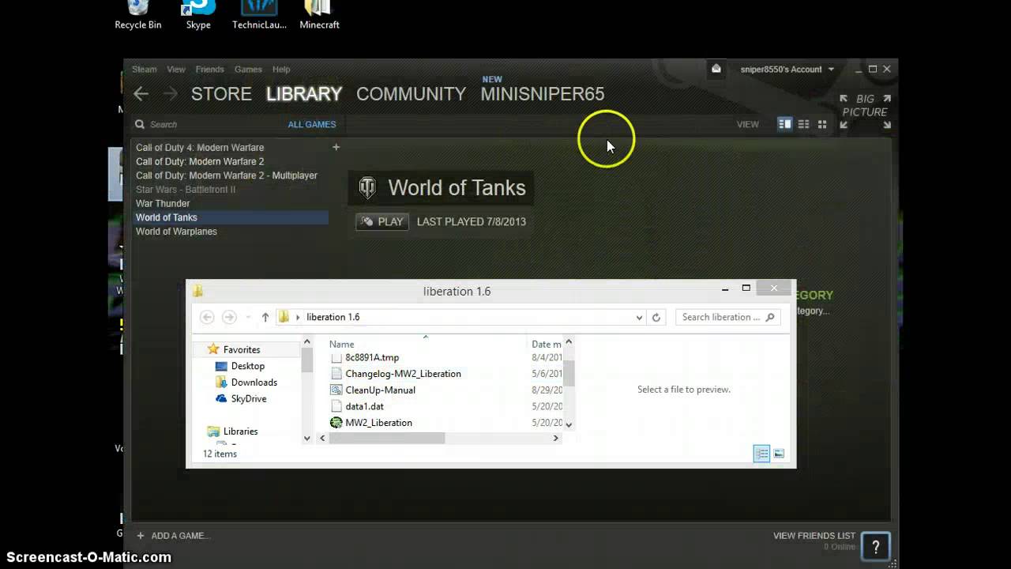The image size is (1011, 569).
Task: Select the Changelog-MW2_Liberation file
Action: 403,374
